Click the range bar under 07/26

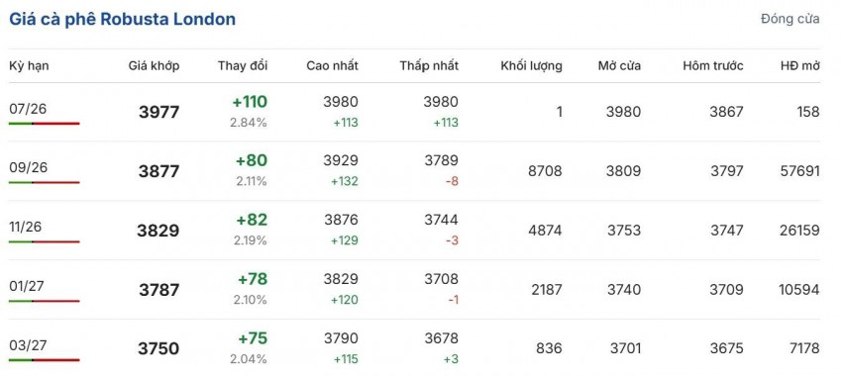(44, 124)
